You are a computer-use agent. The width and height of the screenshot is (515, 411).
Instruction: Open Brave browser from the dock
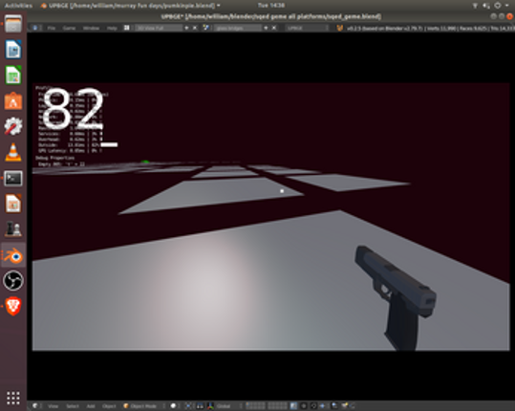point(13,307)
